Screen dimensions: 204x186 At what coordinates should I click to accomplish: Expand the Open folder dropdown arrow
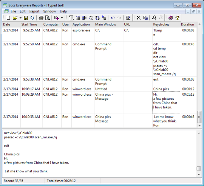pyautogui.click(x=20, y=18)
